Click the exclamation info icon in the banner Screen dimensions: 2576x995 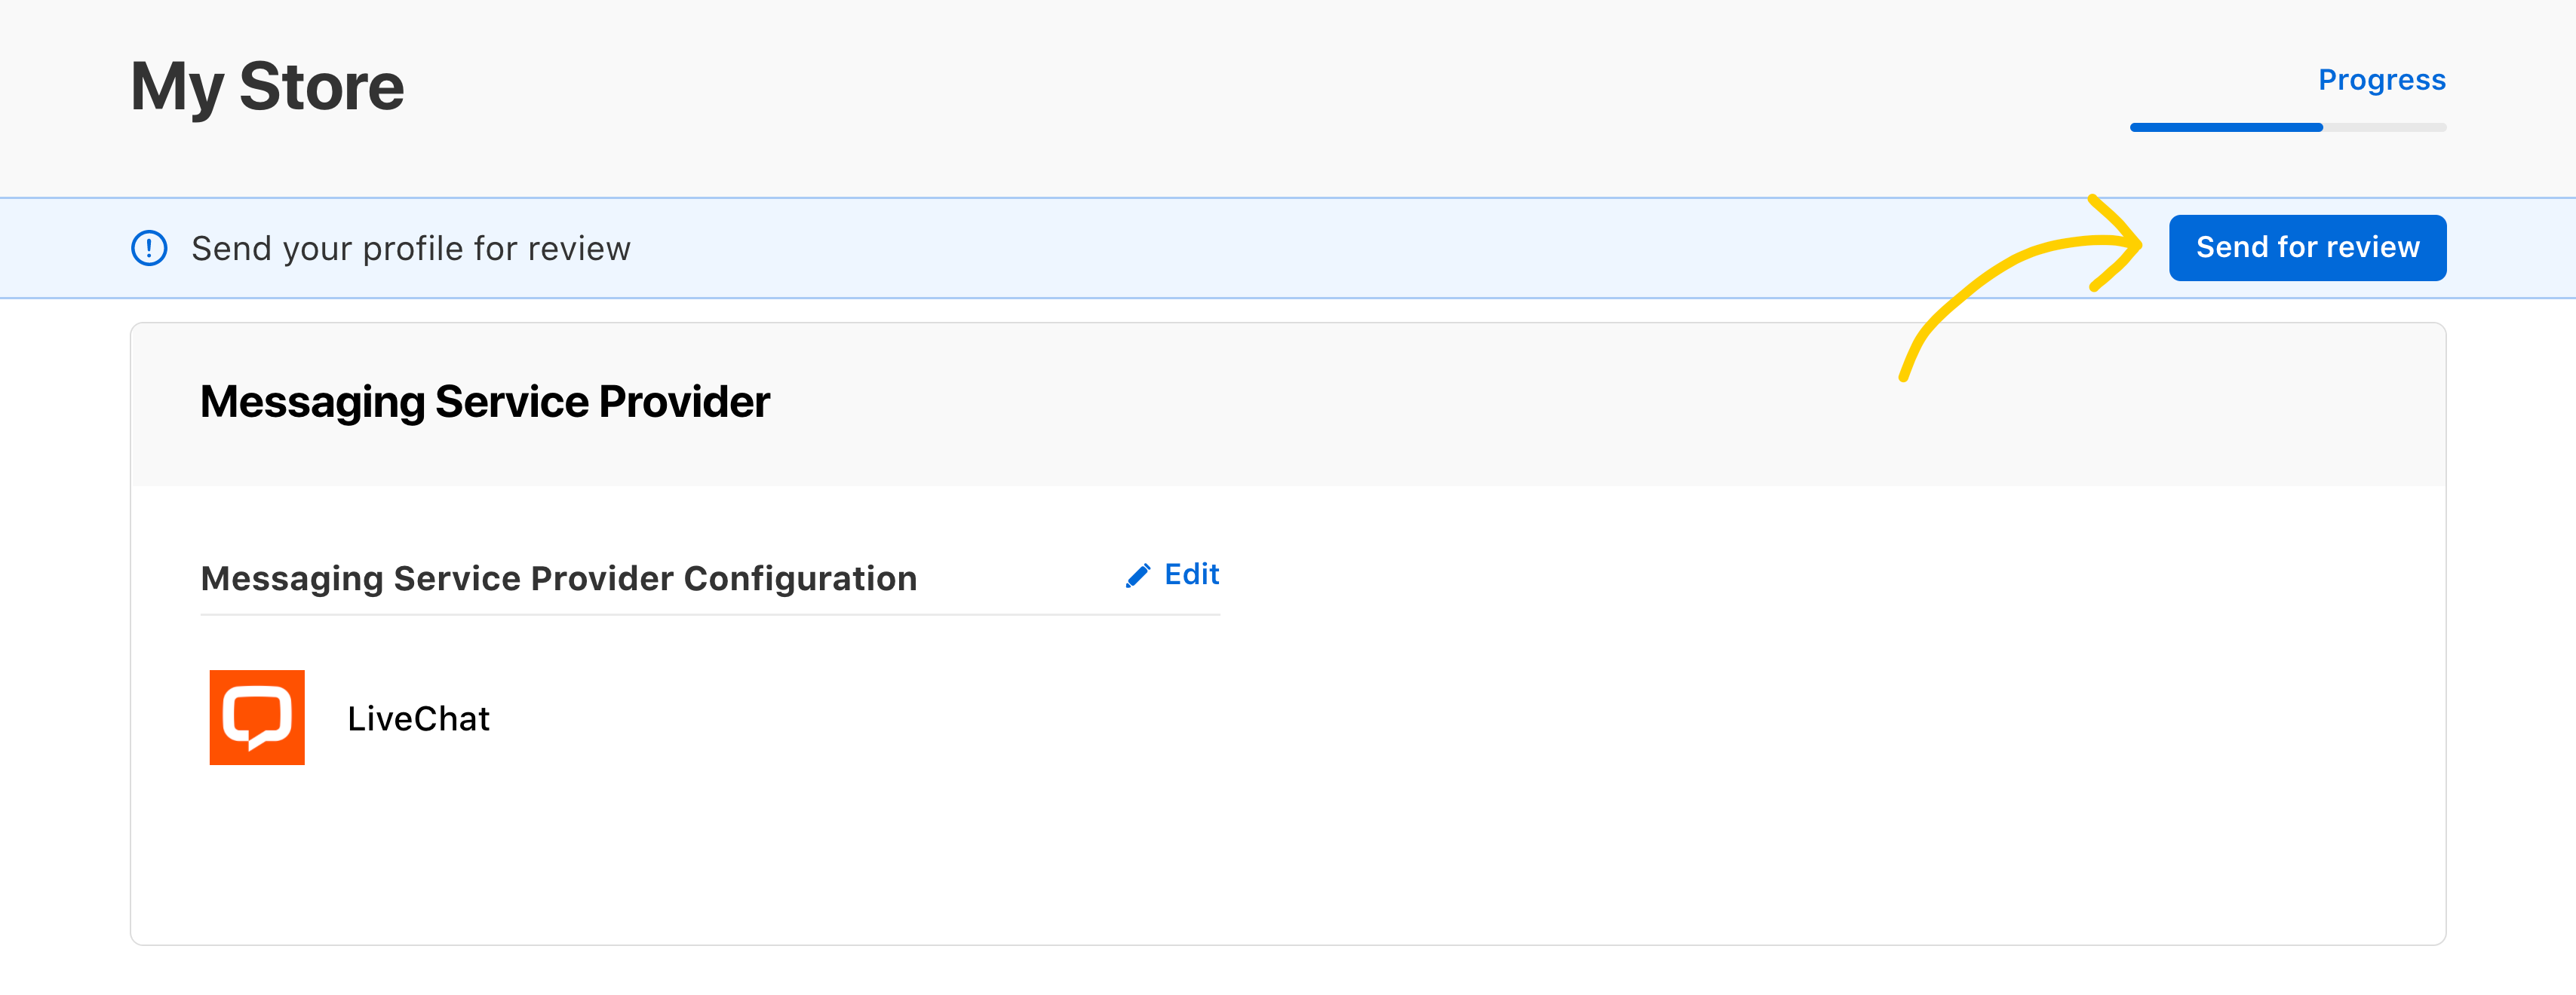tap(149, 248)
